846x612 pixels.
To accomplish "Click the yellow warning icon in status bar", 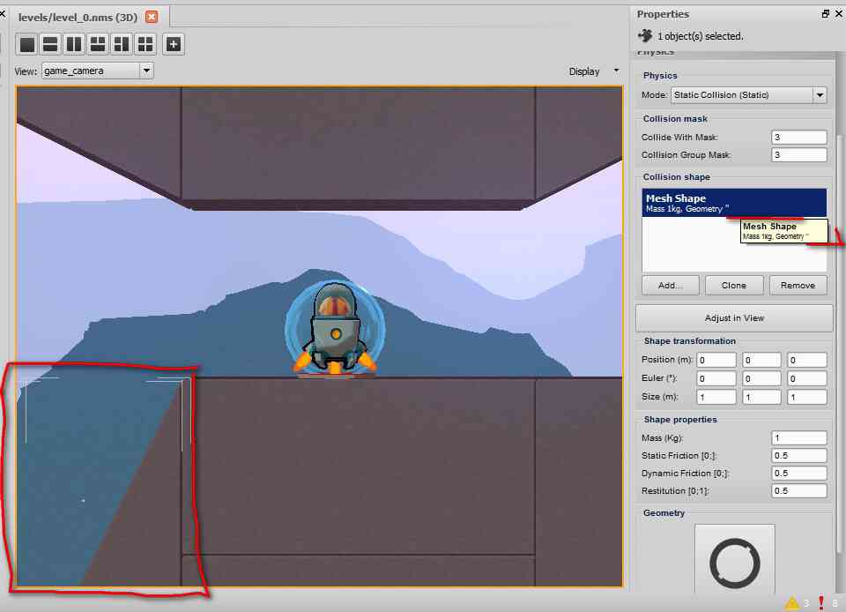I will (x=791, y=602).
